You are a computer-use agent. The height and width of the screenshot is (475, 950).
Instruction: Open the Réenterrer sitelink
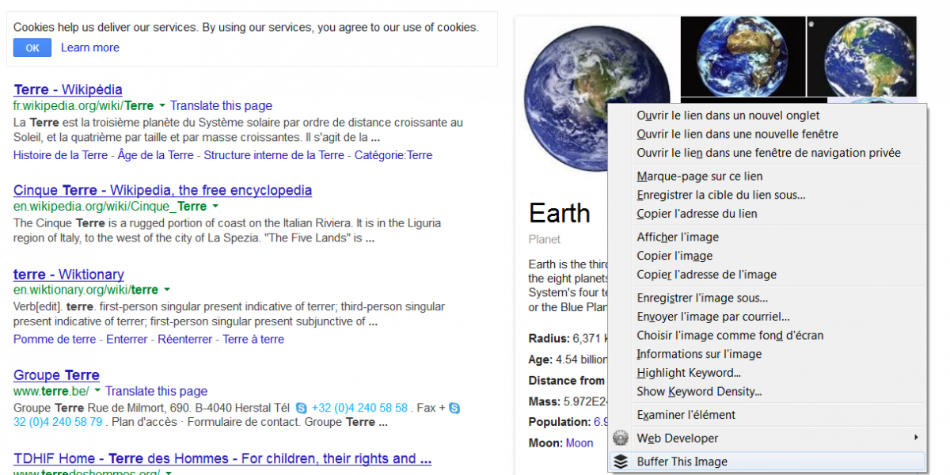(x=185, y=339)
